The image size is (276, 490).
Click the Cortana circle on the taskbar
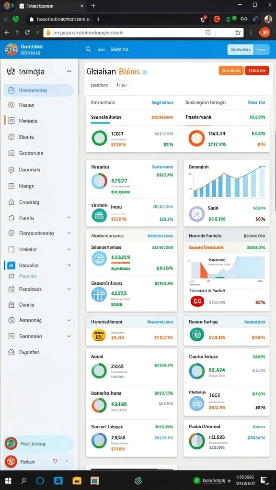coord(40,480)
